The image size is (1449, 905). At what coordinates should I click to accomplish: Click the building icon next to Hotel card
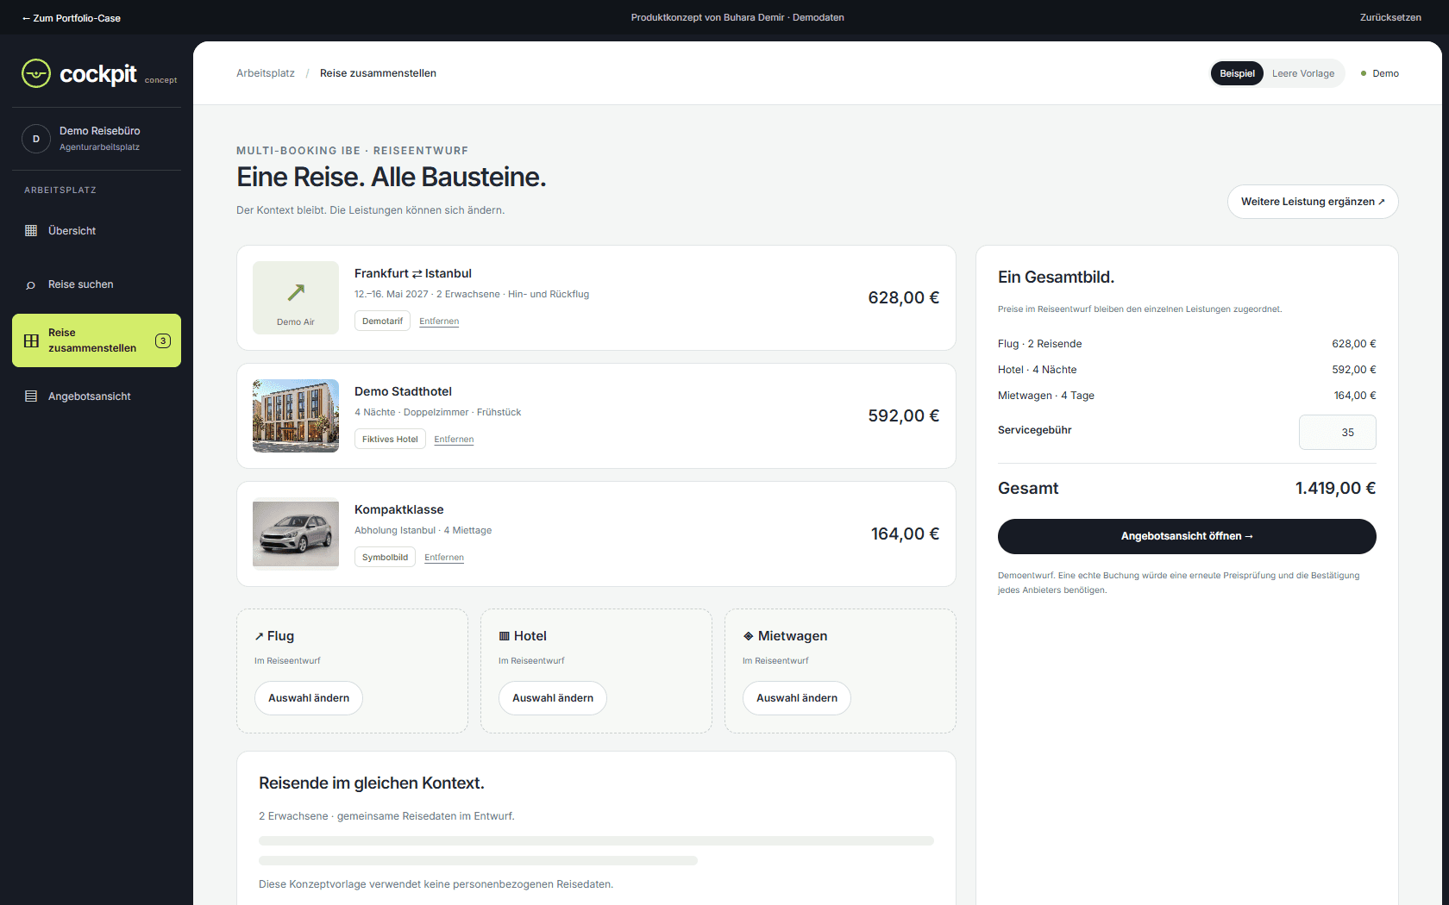(504, 636)
